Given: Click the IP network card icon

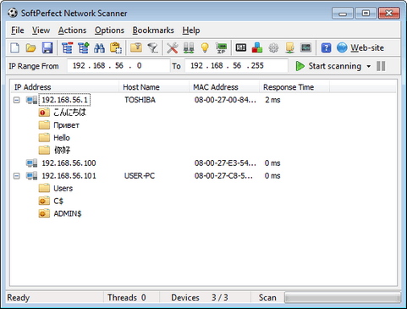Looking at the screenshot, I should point(222,47).
